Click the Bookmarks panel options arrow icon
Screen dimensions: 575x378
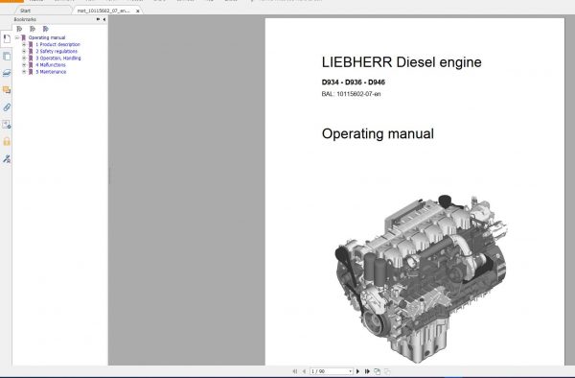coord(98,19)
